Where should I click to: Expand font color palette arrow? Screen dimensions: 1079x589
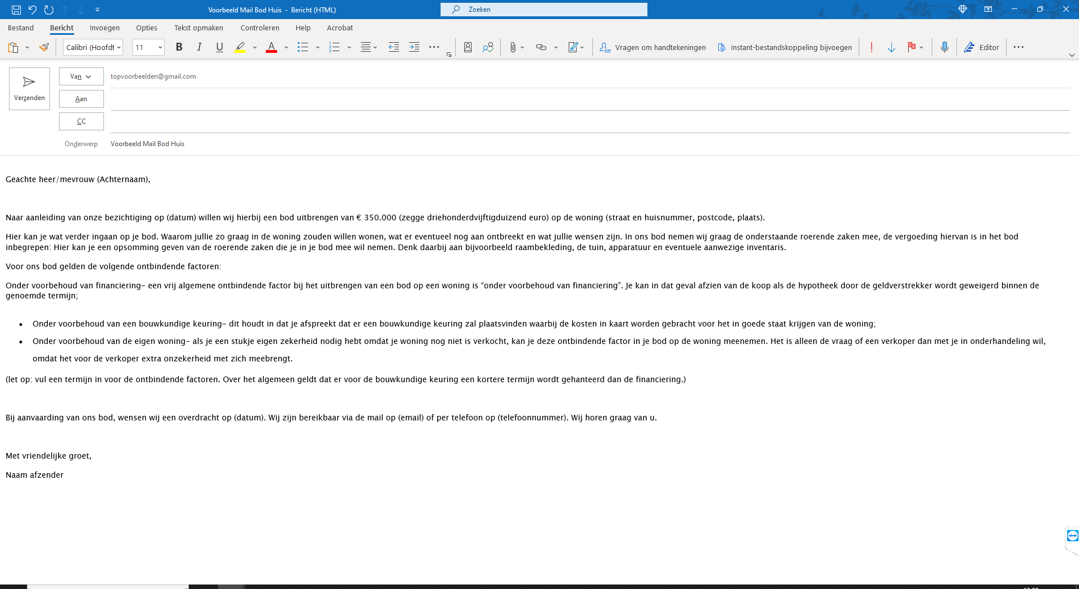click(286, 48)
